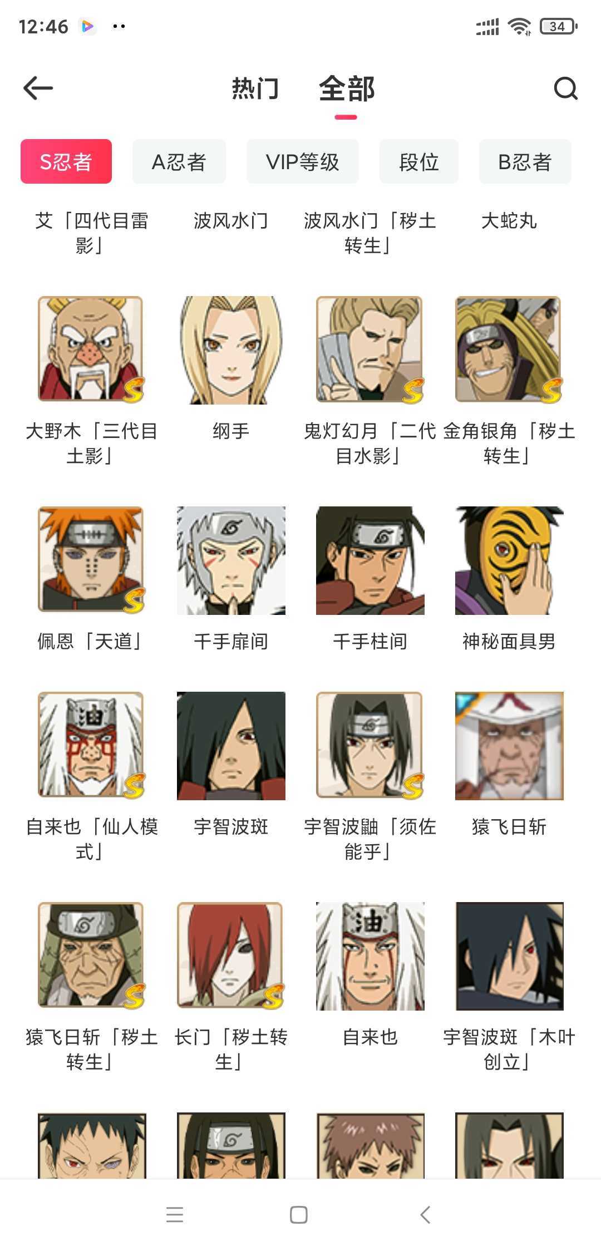Choose the 宇智波斑 avatar image
This screenshot has height=1251, width=601.
tap(231, 745)
